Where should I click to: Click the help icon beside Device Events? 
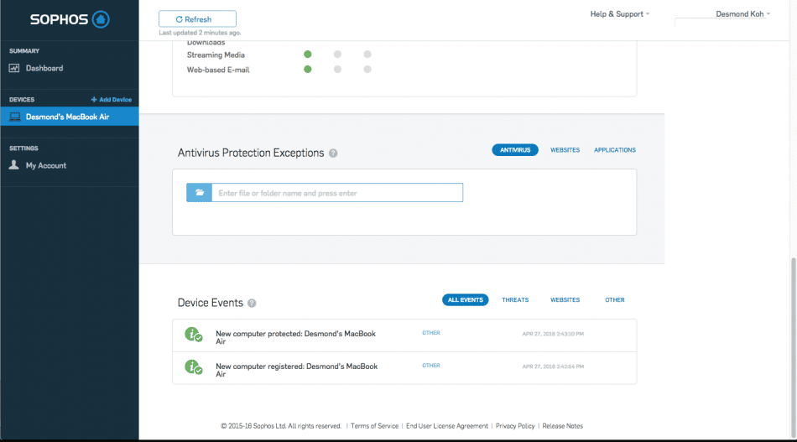pos(252,304)
